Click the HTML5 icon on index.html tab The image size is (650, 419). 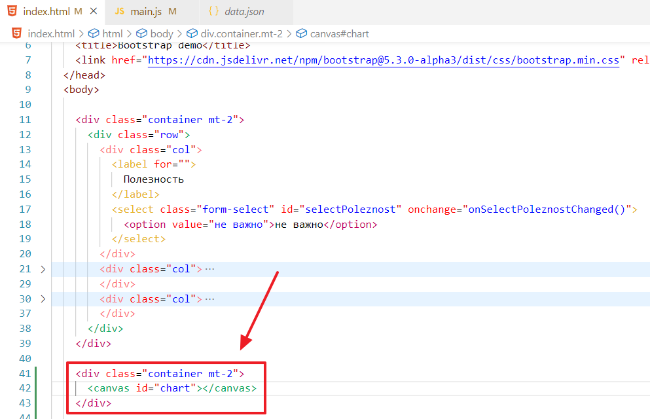(12, 12)
